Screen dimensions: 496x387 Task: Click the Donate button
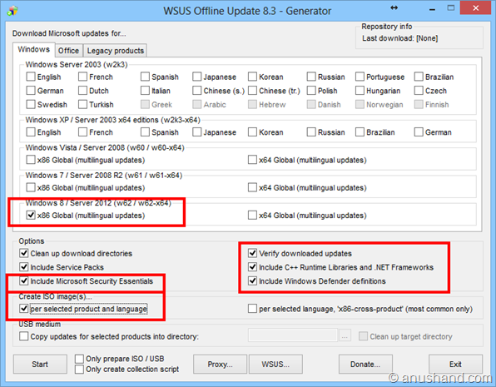click(x=365, y=365)
